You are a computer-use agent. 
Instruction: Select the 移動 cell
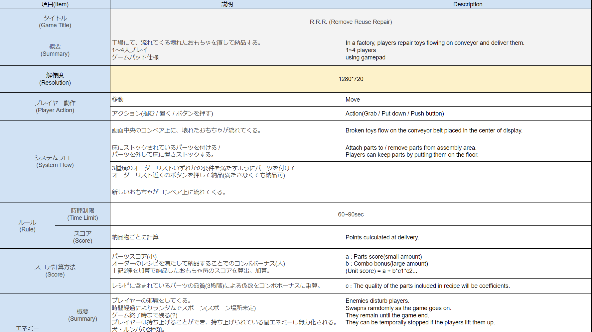coord(227,100)
